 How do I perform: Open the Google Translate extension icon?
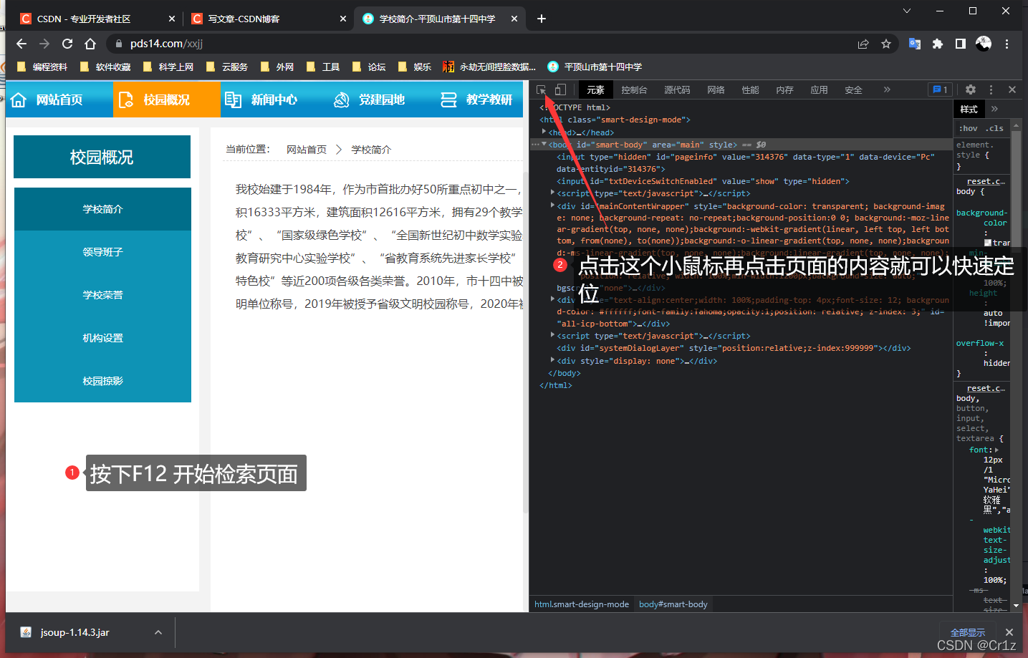click(x=915, y=44)
